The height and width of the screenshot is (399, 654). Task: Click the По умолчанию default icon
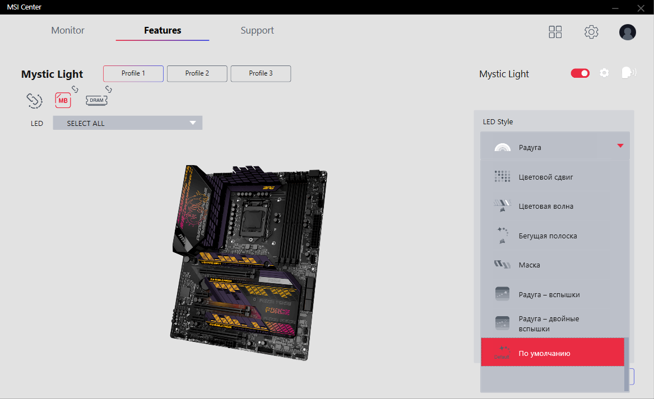(502, 353)
